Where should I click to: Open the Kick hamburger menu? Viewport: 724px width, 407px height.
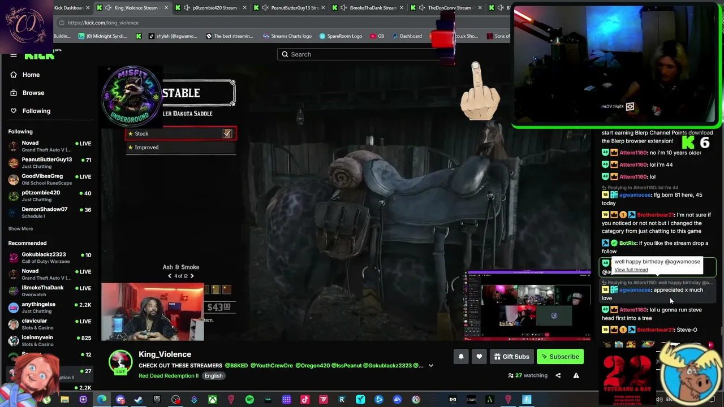(13, 55)
